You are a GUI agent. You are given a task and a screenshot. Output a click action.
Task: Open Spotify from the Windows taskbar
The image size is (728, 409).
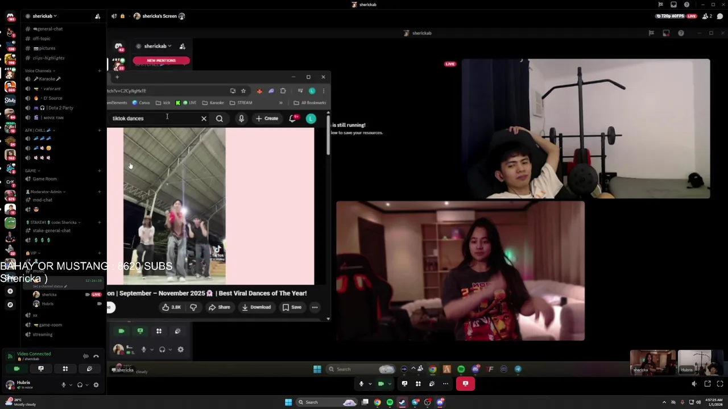tap(390, 402)
